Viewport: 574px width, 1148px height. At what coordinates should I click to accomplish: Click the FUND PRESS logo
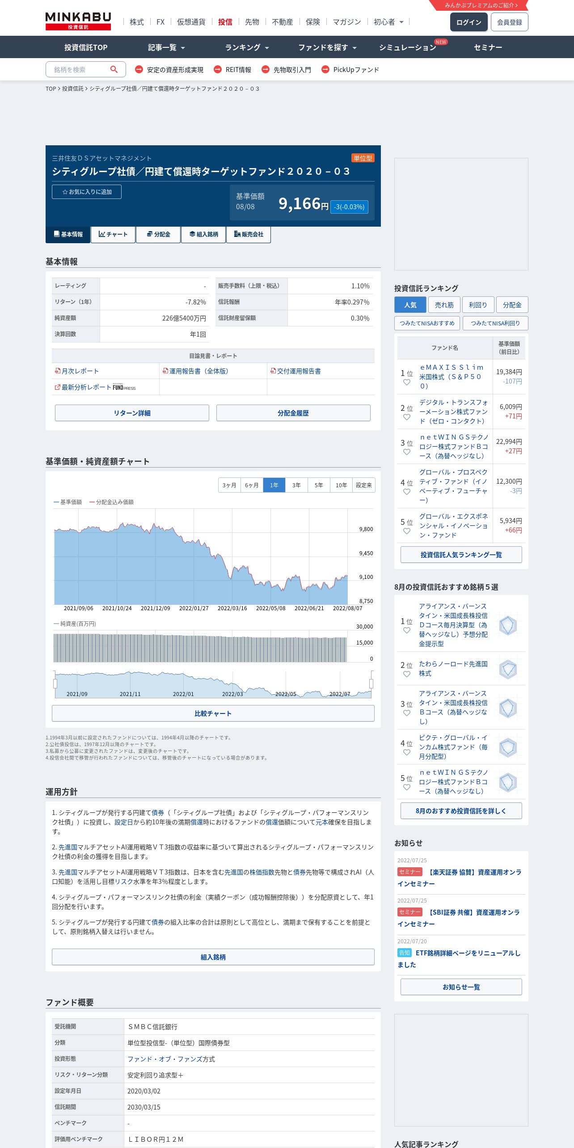[124, 387]
